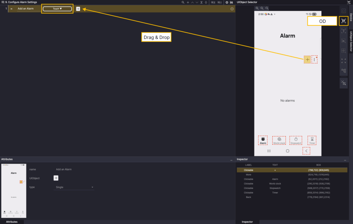The height and width of the screenshot is (224, 353).
Task: Select the text recognition tool in sidebar
Action: (x=343, y=31)
